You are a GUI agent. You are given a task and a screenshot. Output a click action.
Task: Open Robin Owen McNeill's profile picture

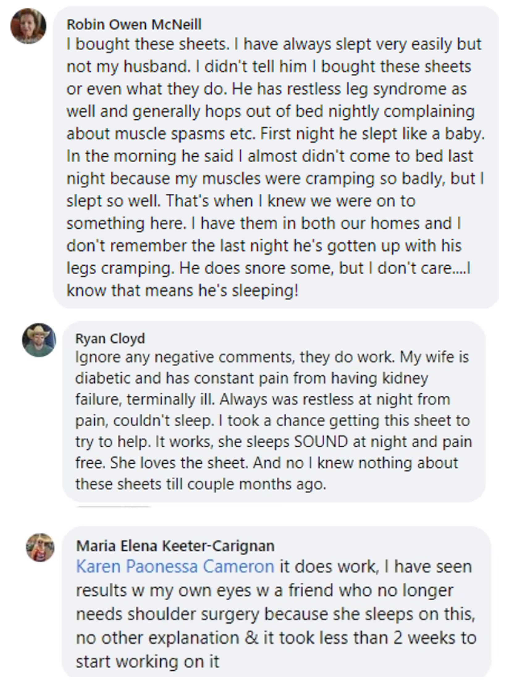click(x=28, y=26)
